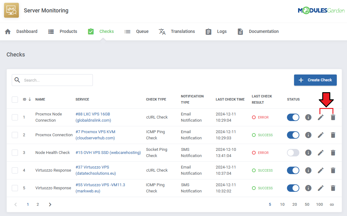Sort table by ID column arrow
The width and height of the screenshot is (347, 216).
click(30, 99)
